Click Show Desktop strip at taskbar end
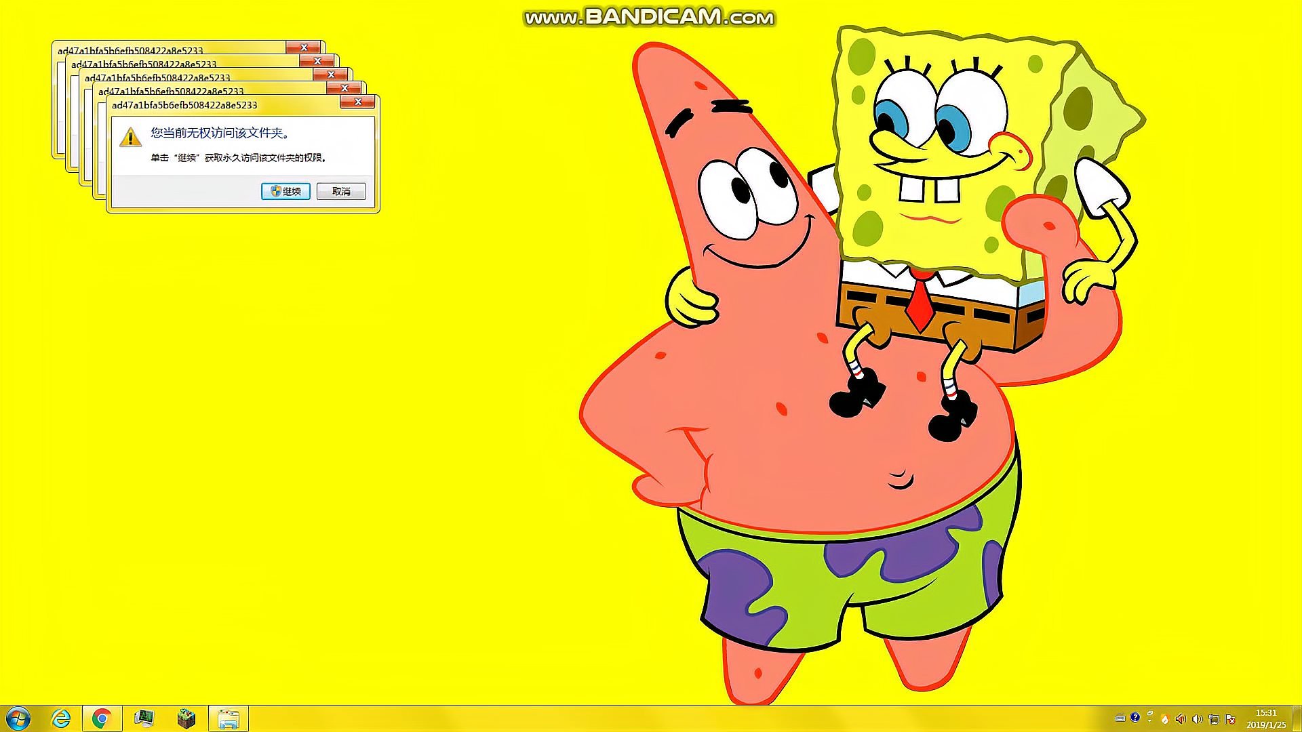1302x732 pixels. [x=1297, y=718]
